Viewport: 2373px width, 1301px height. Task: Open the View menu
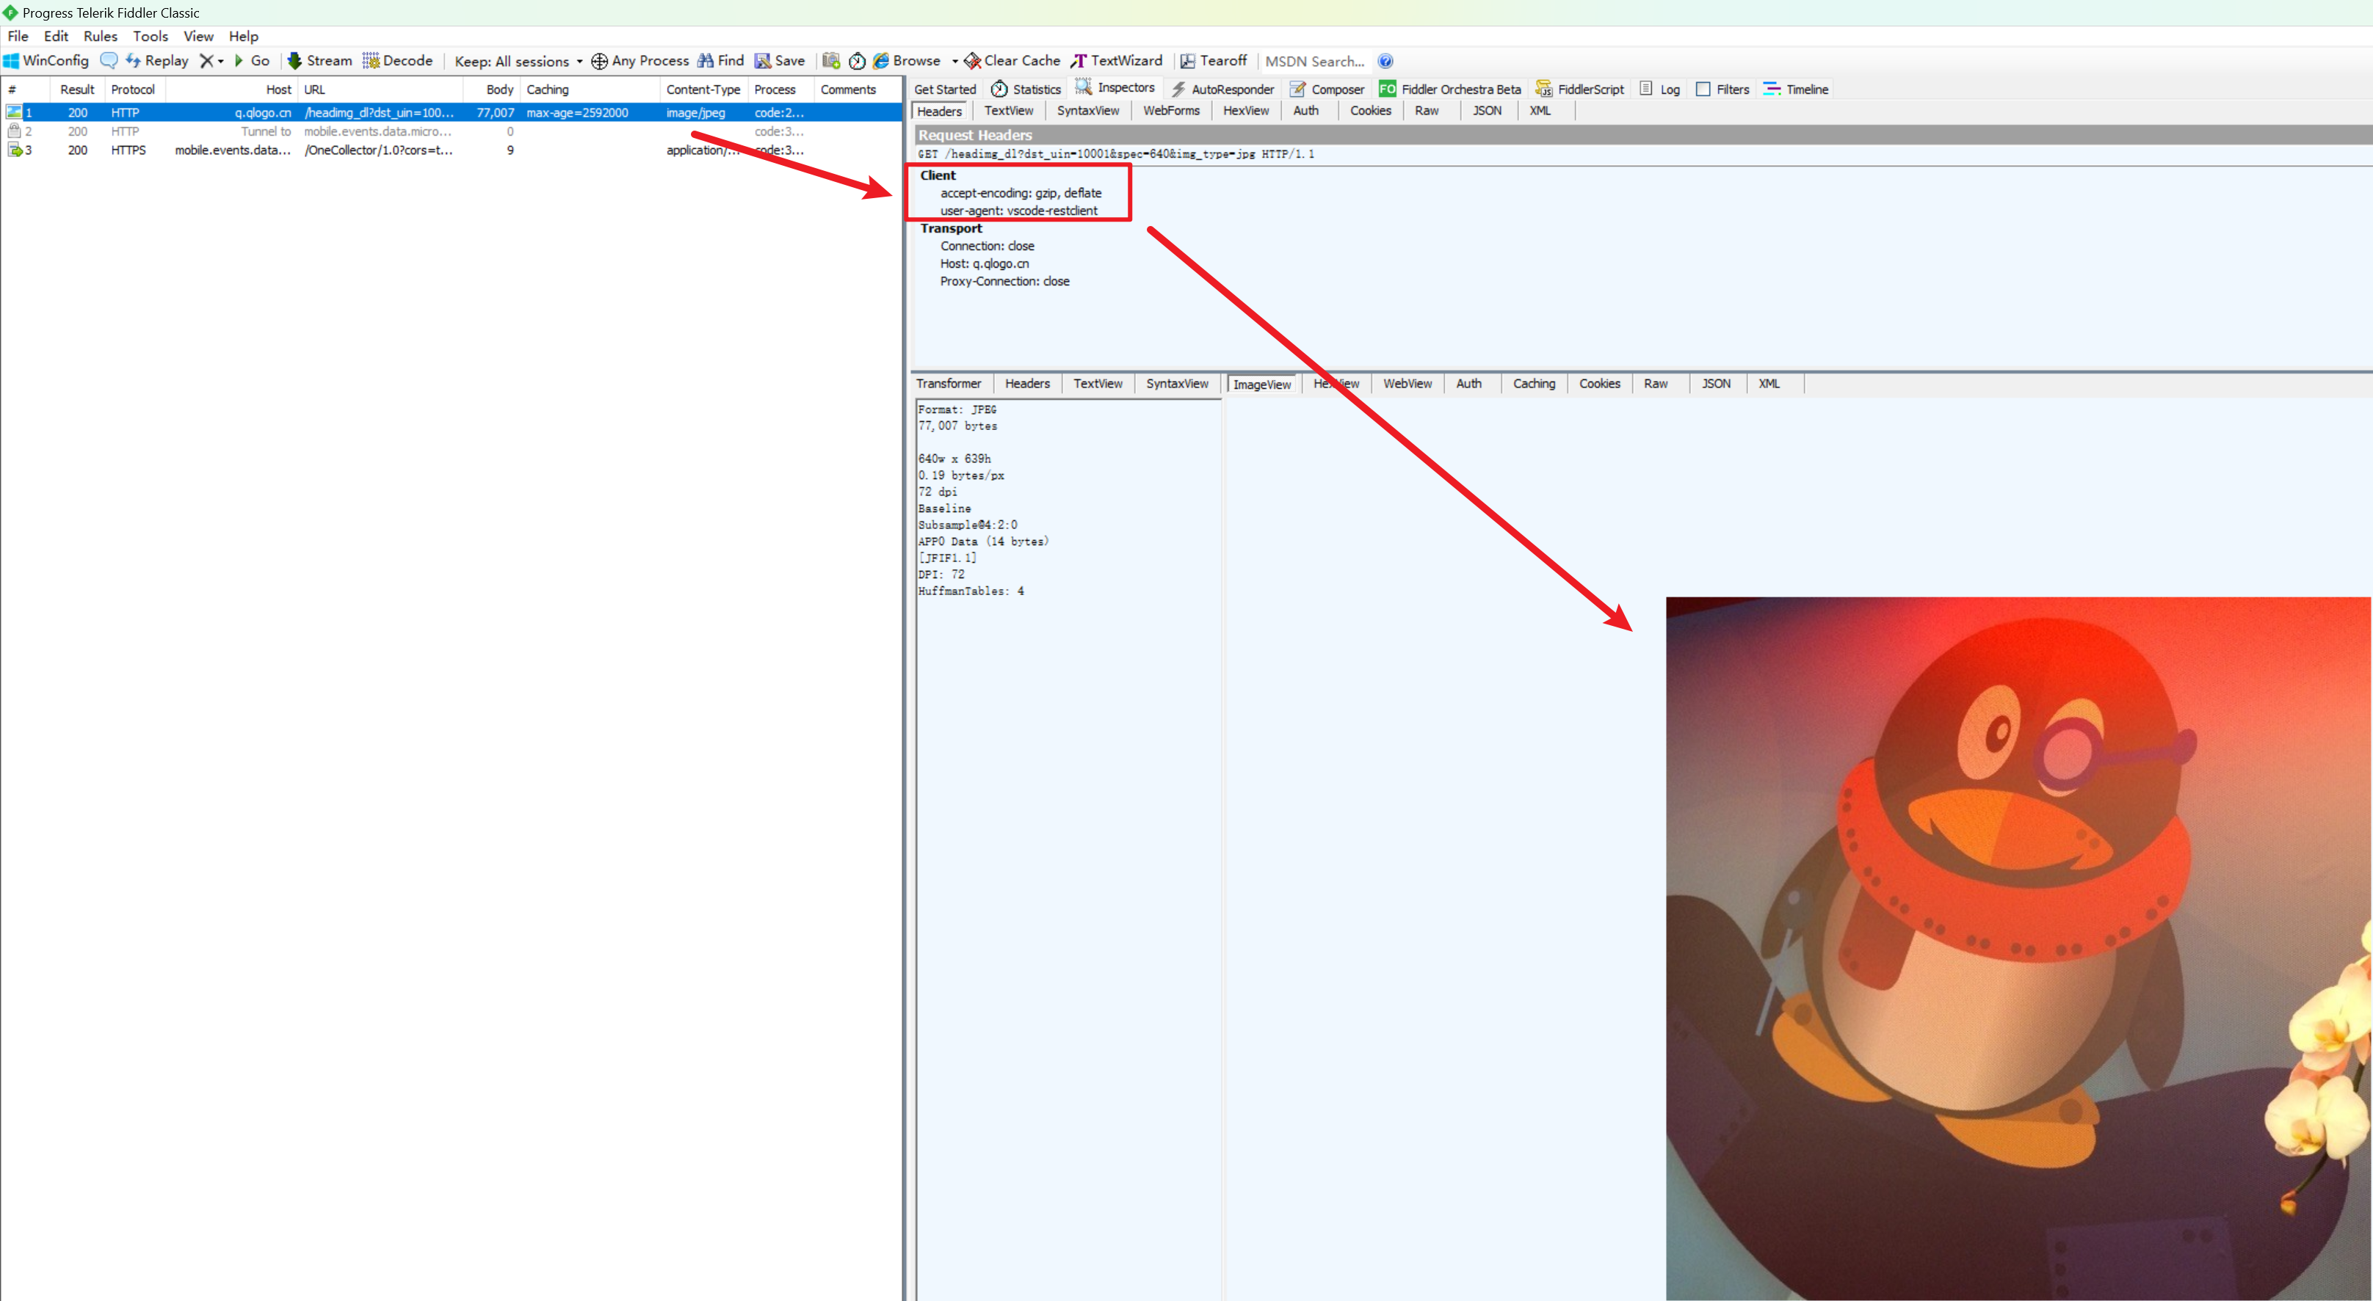(x=198, y=36)
